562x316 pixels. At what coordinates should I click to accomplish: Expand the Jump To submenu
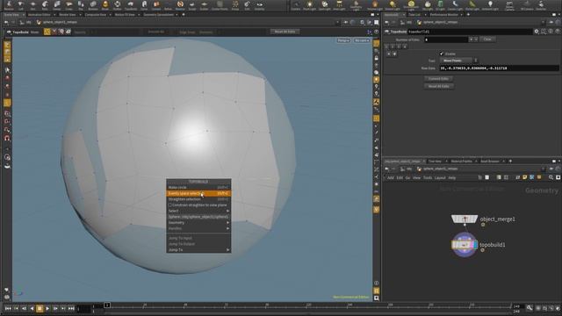click(x=198, y=249)
